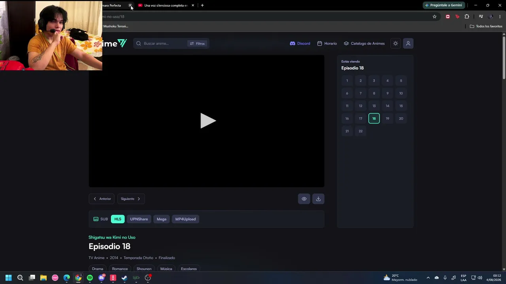Open the weather widget showing 20°C
This screenshot has width=506, height=284.
click(400, 278)
